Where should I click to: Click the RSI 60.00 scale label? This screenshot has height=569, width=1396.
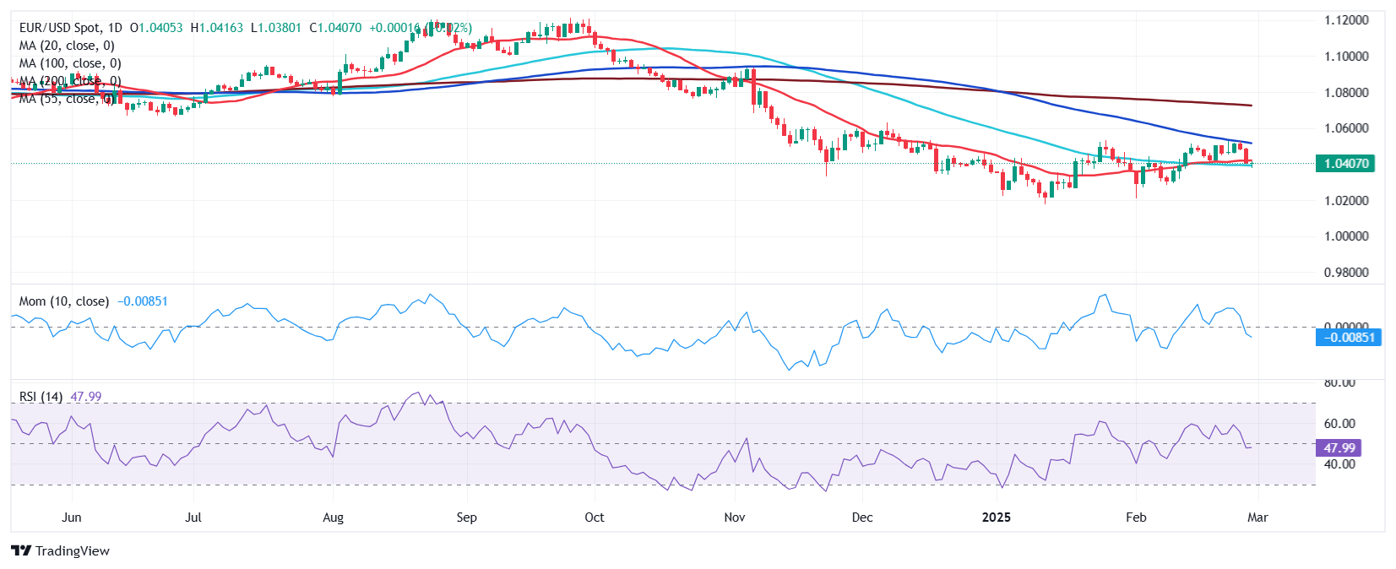click(1339, 424)
